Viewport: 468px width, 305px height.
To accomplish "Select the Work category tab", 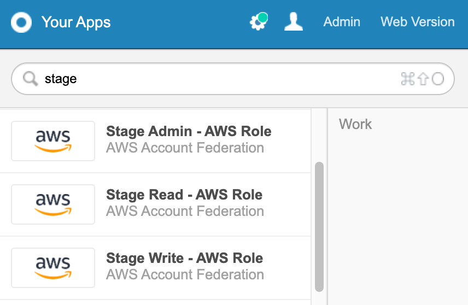I will click(355, 124).
